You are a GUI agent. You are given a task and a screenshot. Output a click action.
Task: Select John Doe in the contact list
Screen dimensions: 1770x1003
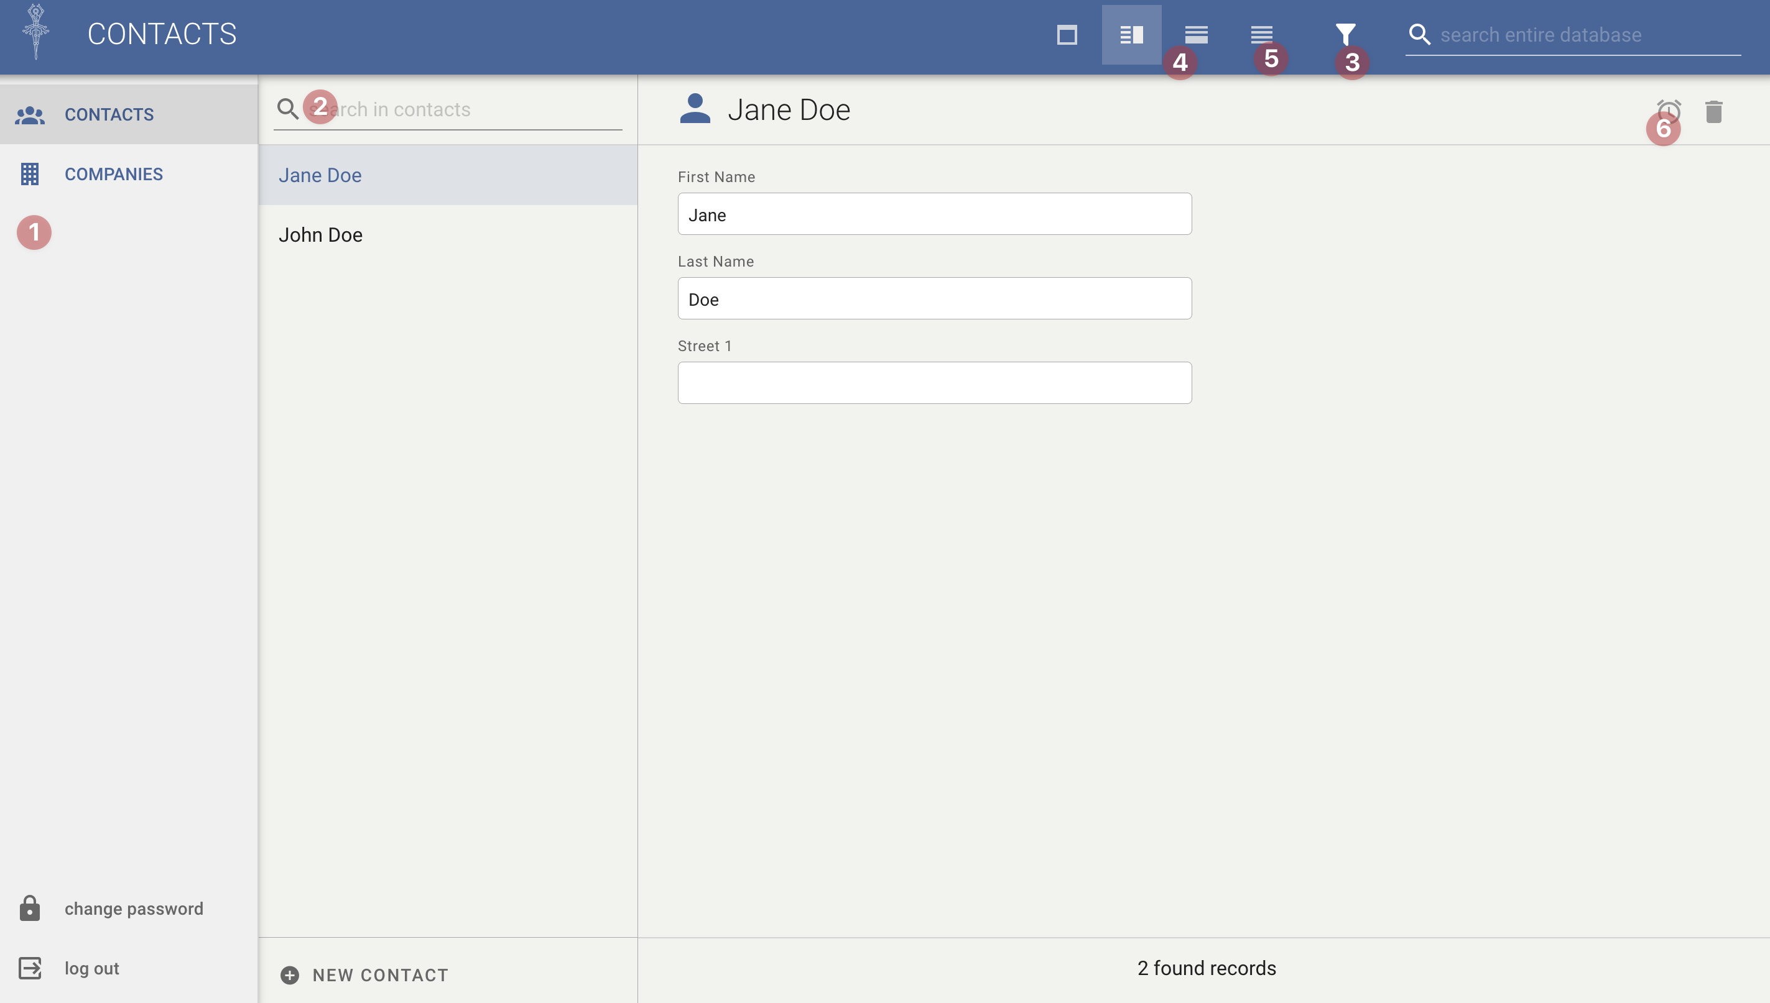320,235
